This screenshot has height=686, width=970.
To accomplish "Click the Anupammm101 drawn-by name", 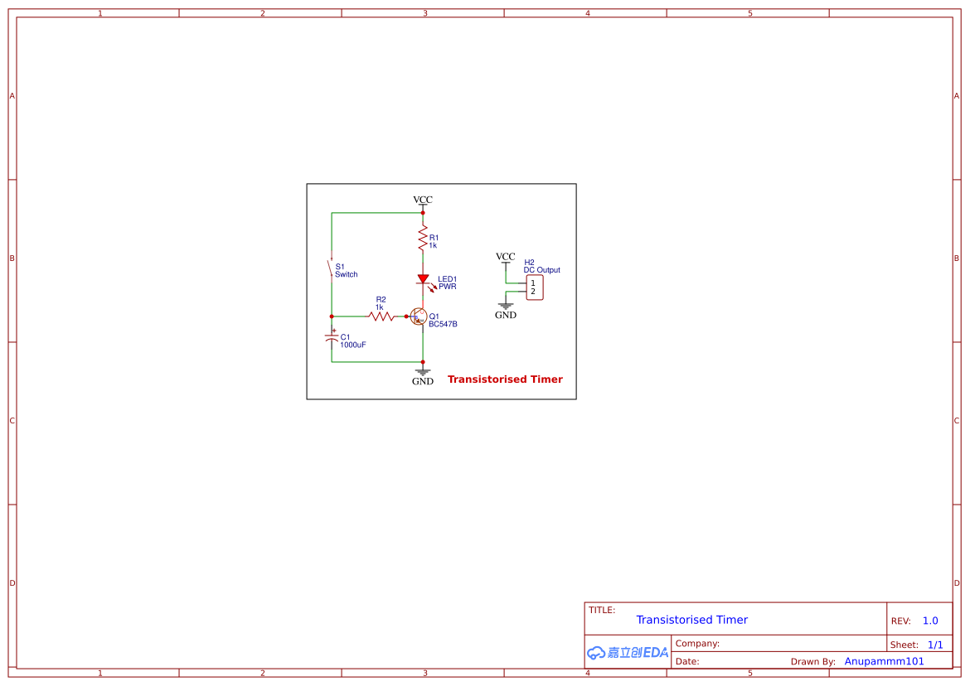I will click(884, 660).
